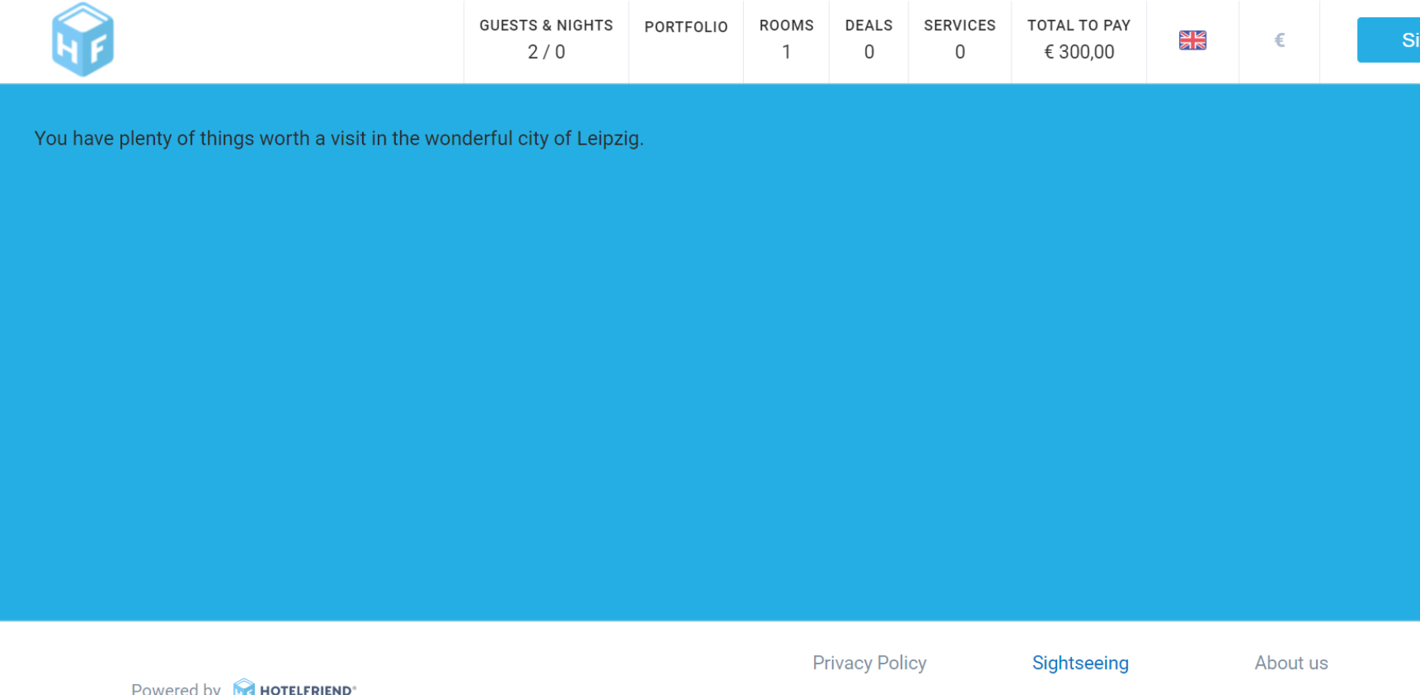Open the Deals menu item

[x=869, y=40]
